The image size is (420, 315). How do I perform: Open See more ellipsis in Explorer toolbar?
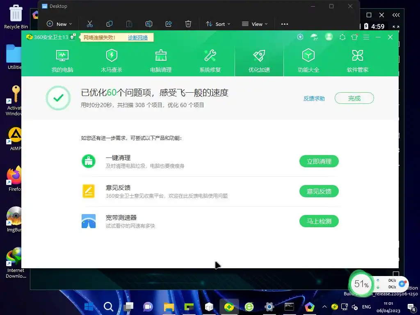(285, 24)
